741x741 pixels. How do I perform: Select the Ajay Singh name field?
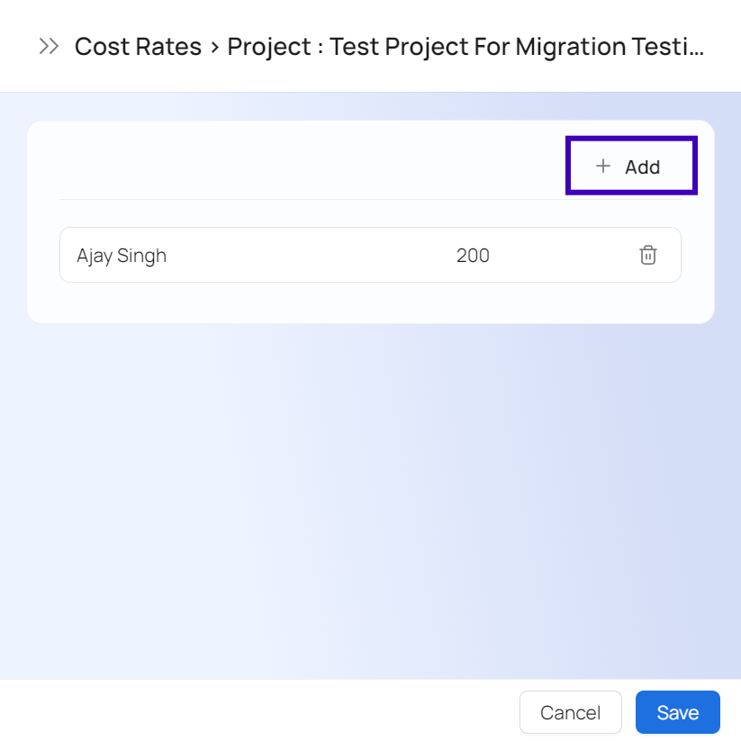[122, 256]
